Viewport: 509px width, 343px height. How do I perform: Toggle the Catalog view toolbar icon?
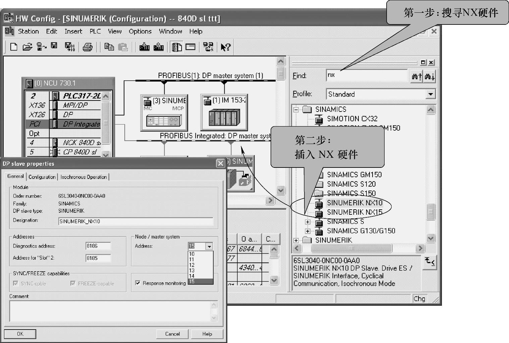click(x=177, y=47)
